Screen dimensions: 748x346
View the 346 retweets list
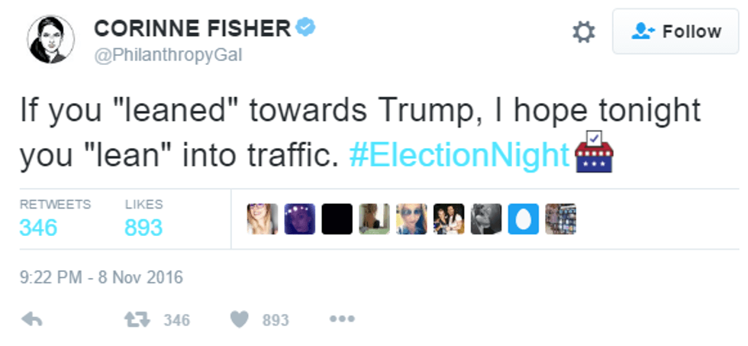(38, 228)
